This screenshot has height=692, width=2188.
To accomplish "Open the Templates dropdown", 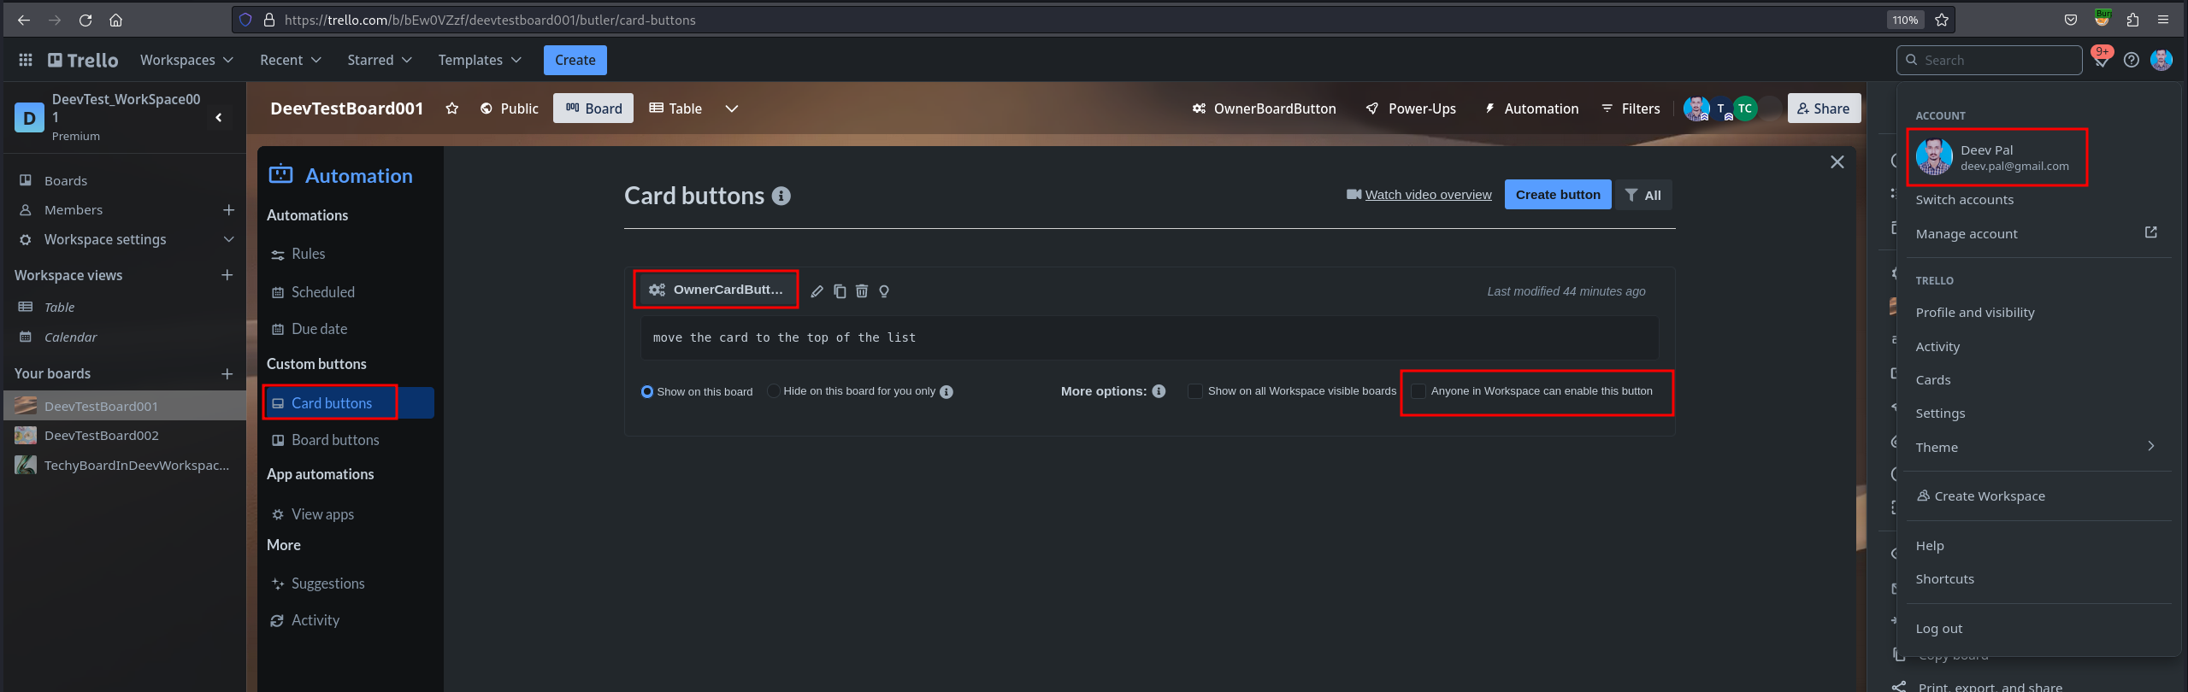I will 480,60.
